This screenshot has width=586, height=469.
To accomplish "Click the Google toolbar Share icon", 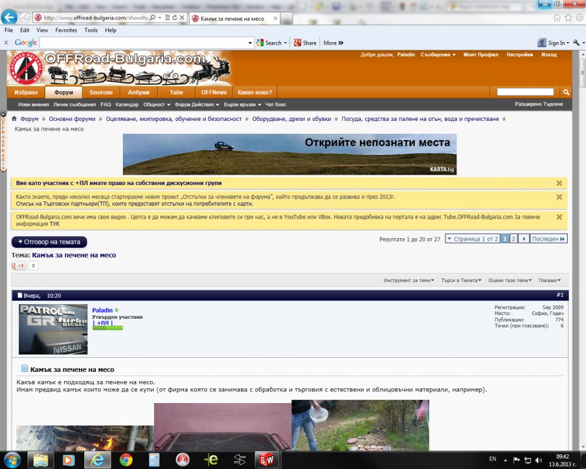I will tap(298, 43).
